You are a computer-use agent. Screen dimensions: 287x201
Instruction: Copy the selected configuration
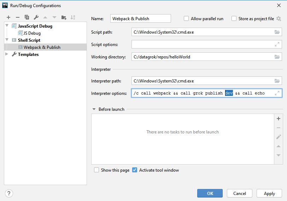(x=27, y=17)
